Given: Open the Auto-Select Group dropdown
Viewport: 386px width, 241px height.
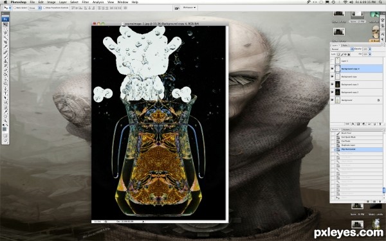Looking at the screenshot, I should point(35,8).
